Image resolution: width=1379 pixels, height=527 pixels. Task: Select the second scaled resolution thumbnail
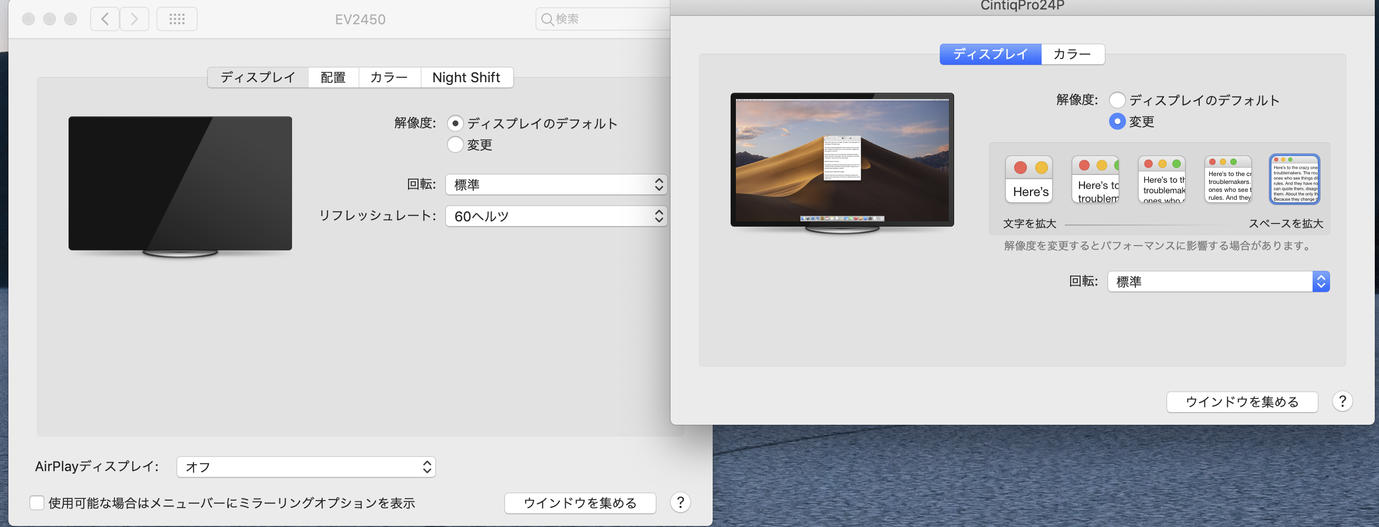pos(1095,179)
